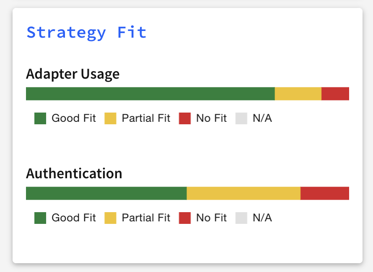Select the yellow Partial Fit segment of the Adapter Usage bar
Screen dimensions: 373x272
[298, 94]
